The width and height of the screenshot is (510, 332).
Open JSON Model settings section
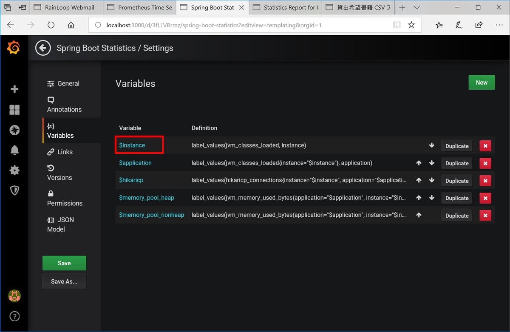(60, 224)
